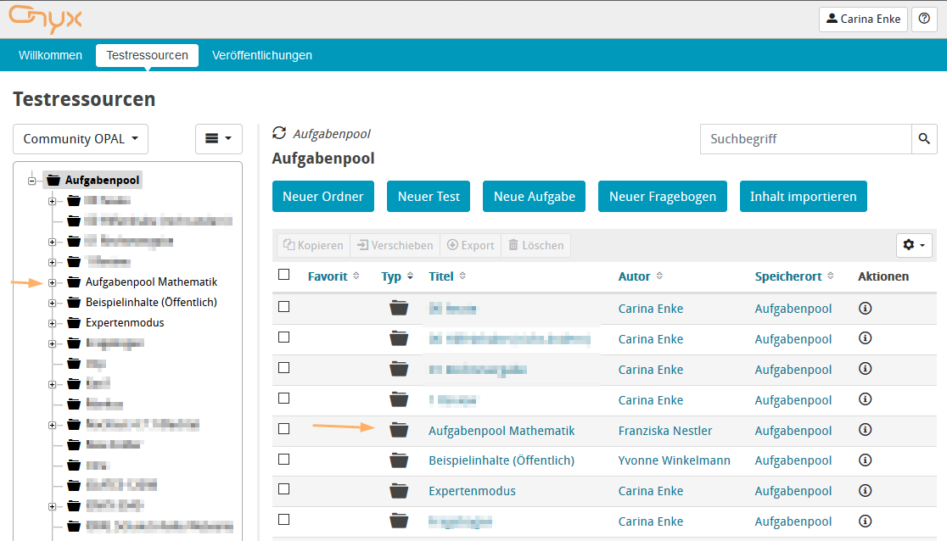Open the gear settings dropdown above table
The image size is (947, 541).
coord(914,245)
